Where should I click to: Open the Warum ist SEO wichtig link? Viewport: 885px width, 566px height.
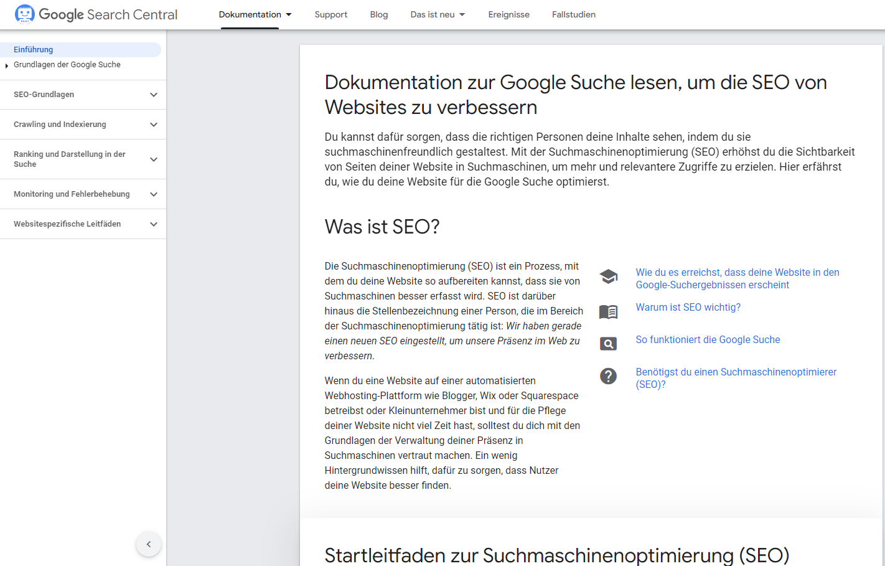pos(688,306)
